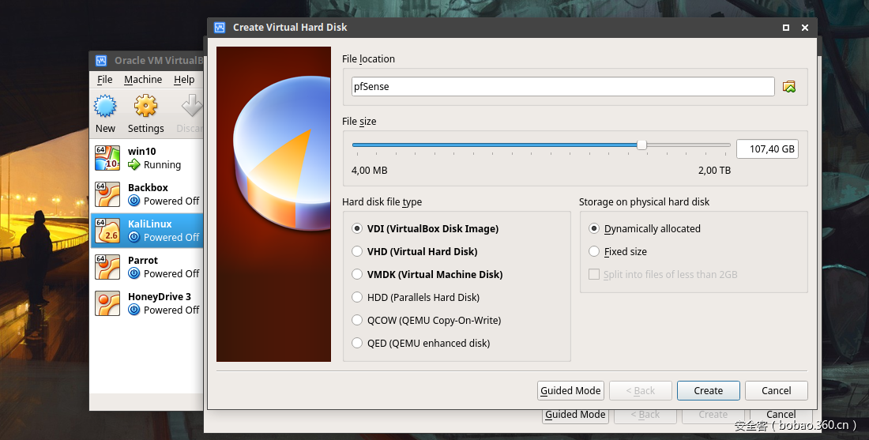Click the Backbox VM icon
869x440 pixels.
coord(107,194)
